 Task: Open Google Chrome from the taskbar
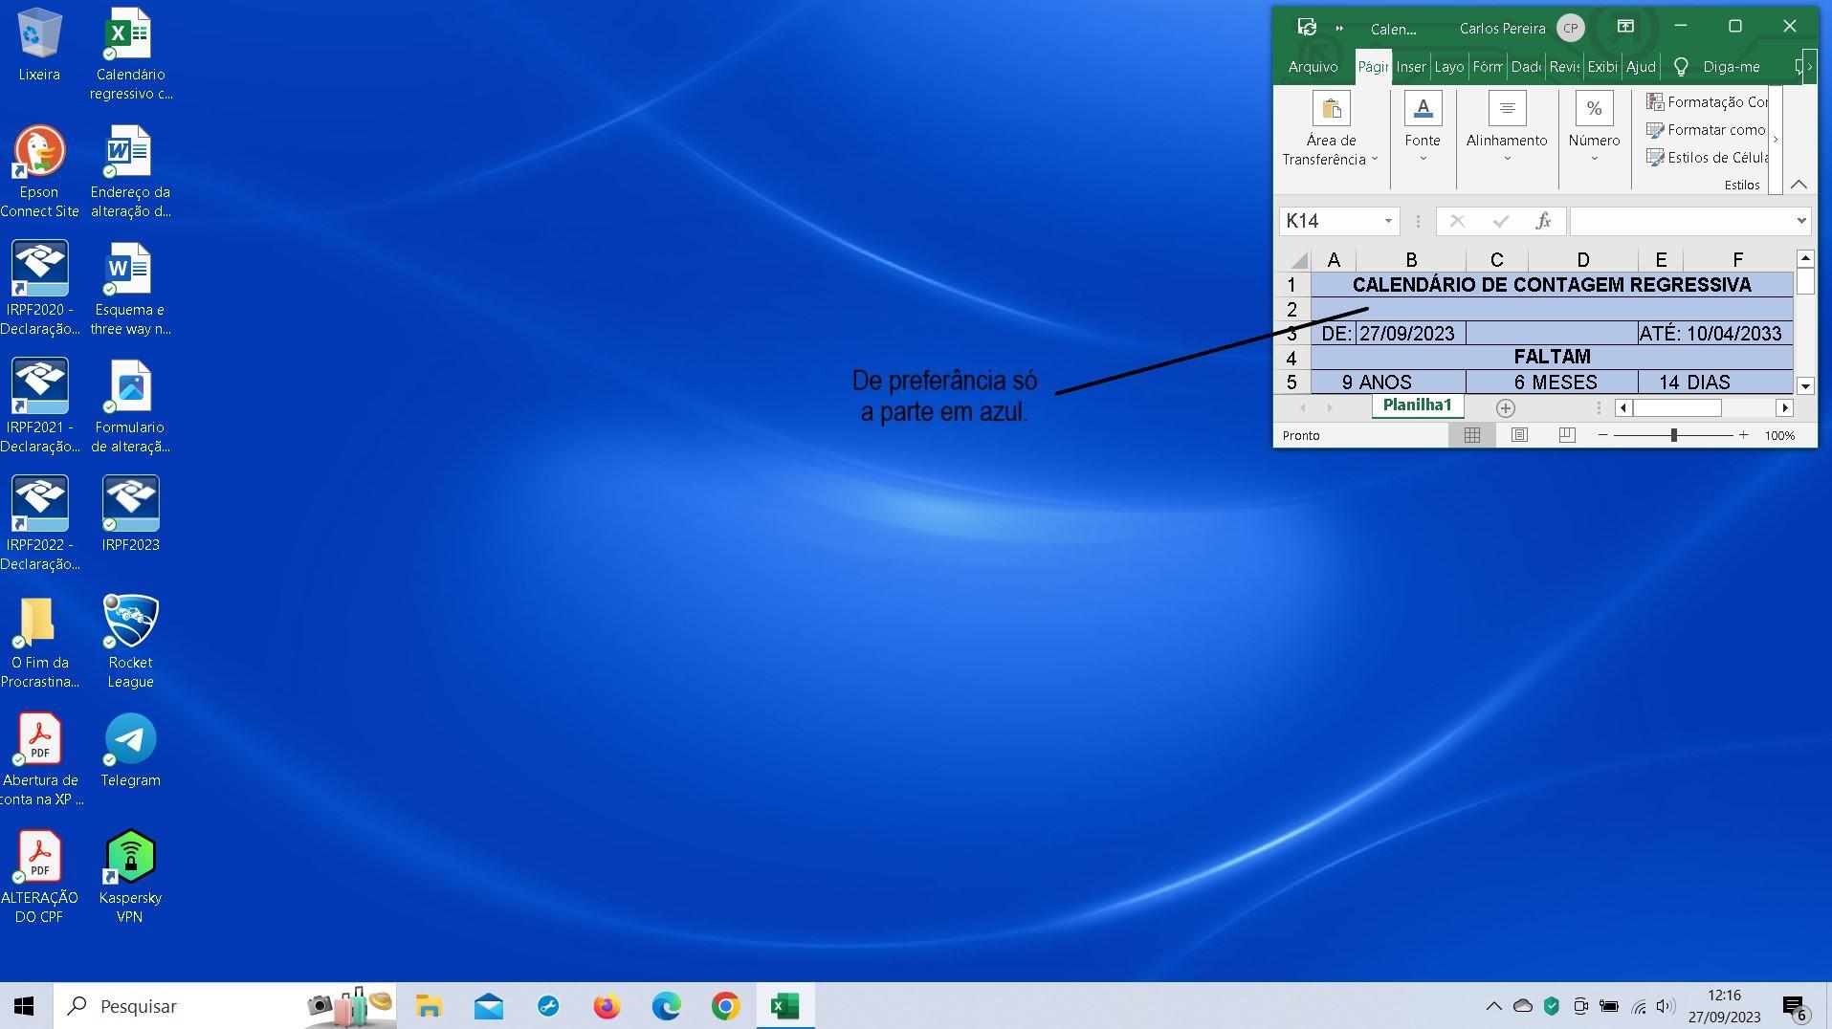coord(725,1006)
